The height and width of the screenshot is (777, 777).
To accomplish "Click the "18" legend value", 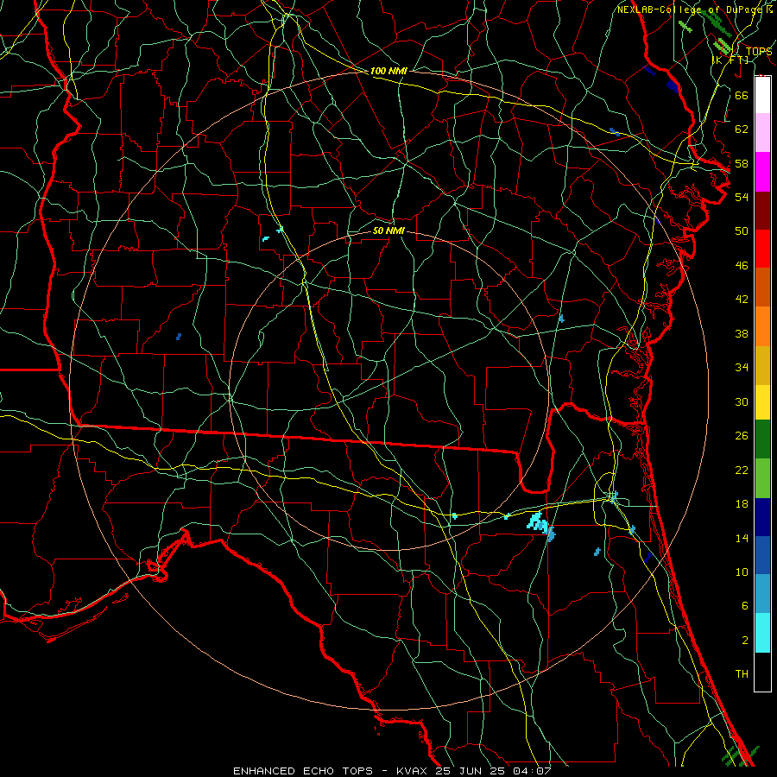I will pyautogui.click(x=742, y=504).
